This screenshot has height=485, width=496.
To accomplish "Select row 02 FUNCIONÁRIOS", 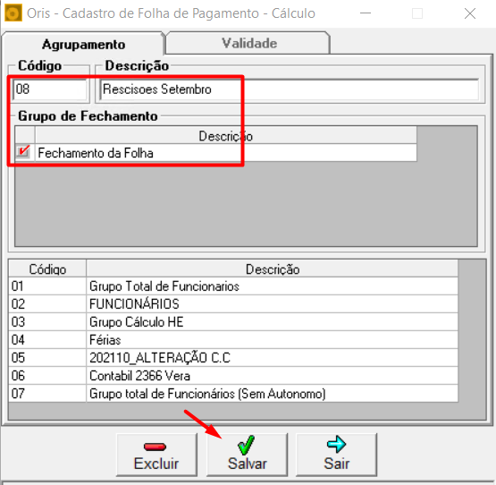I will pyautogui.click(x=233, y=304).
